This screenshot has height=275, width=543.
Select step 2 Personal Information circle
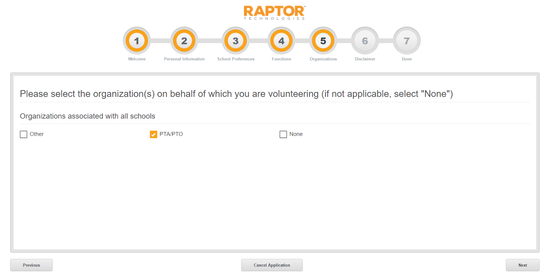184,41
